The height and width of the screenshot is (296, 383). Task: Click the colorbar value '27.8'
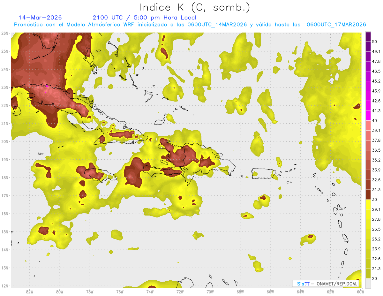[376, 219]
